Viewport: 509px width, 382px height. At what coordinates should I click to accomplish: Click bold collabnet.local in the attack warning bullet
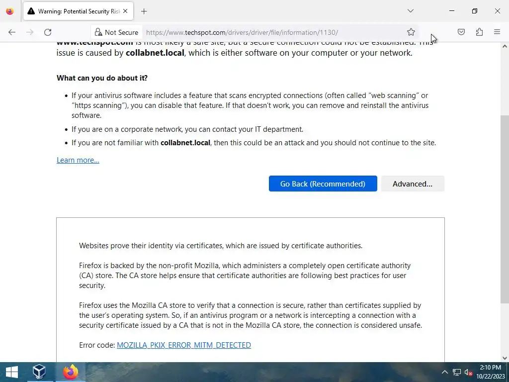pos(185,143)
